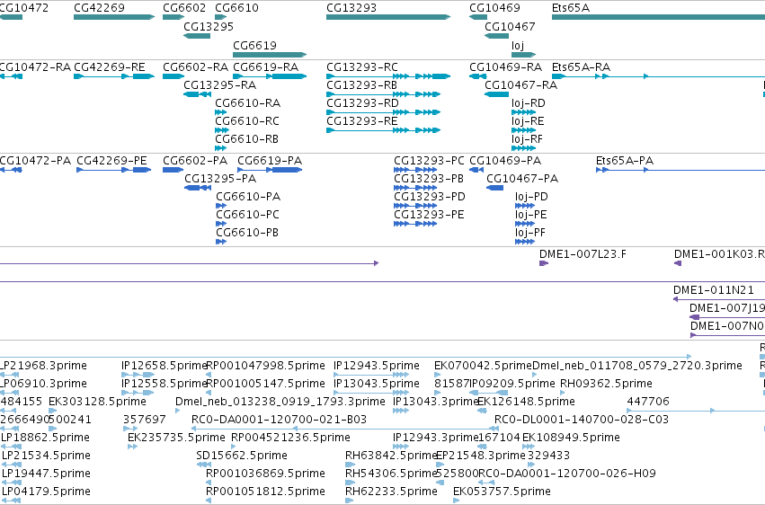
Task: Select protein Ets65A-PA
Action: coord(625,160)
